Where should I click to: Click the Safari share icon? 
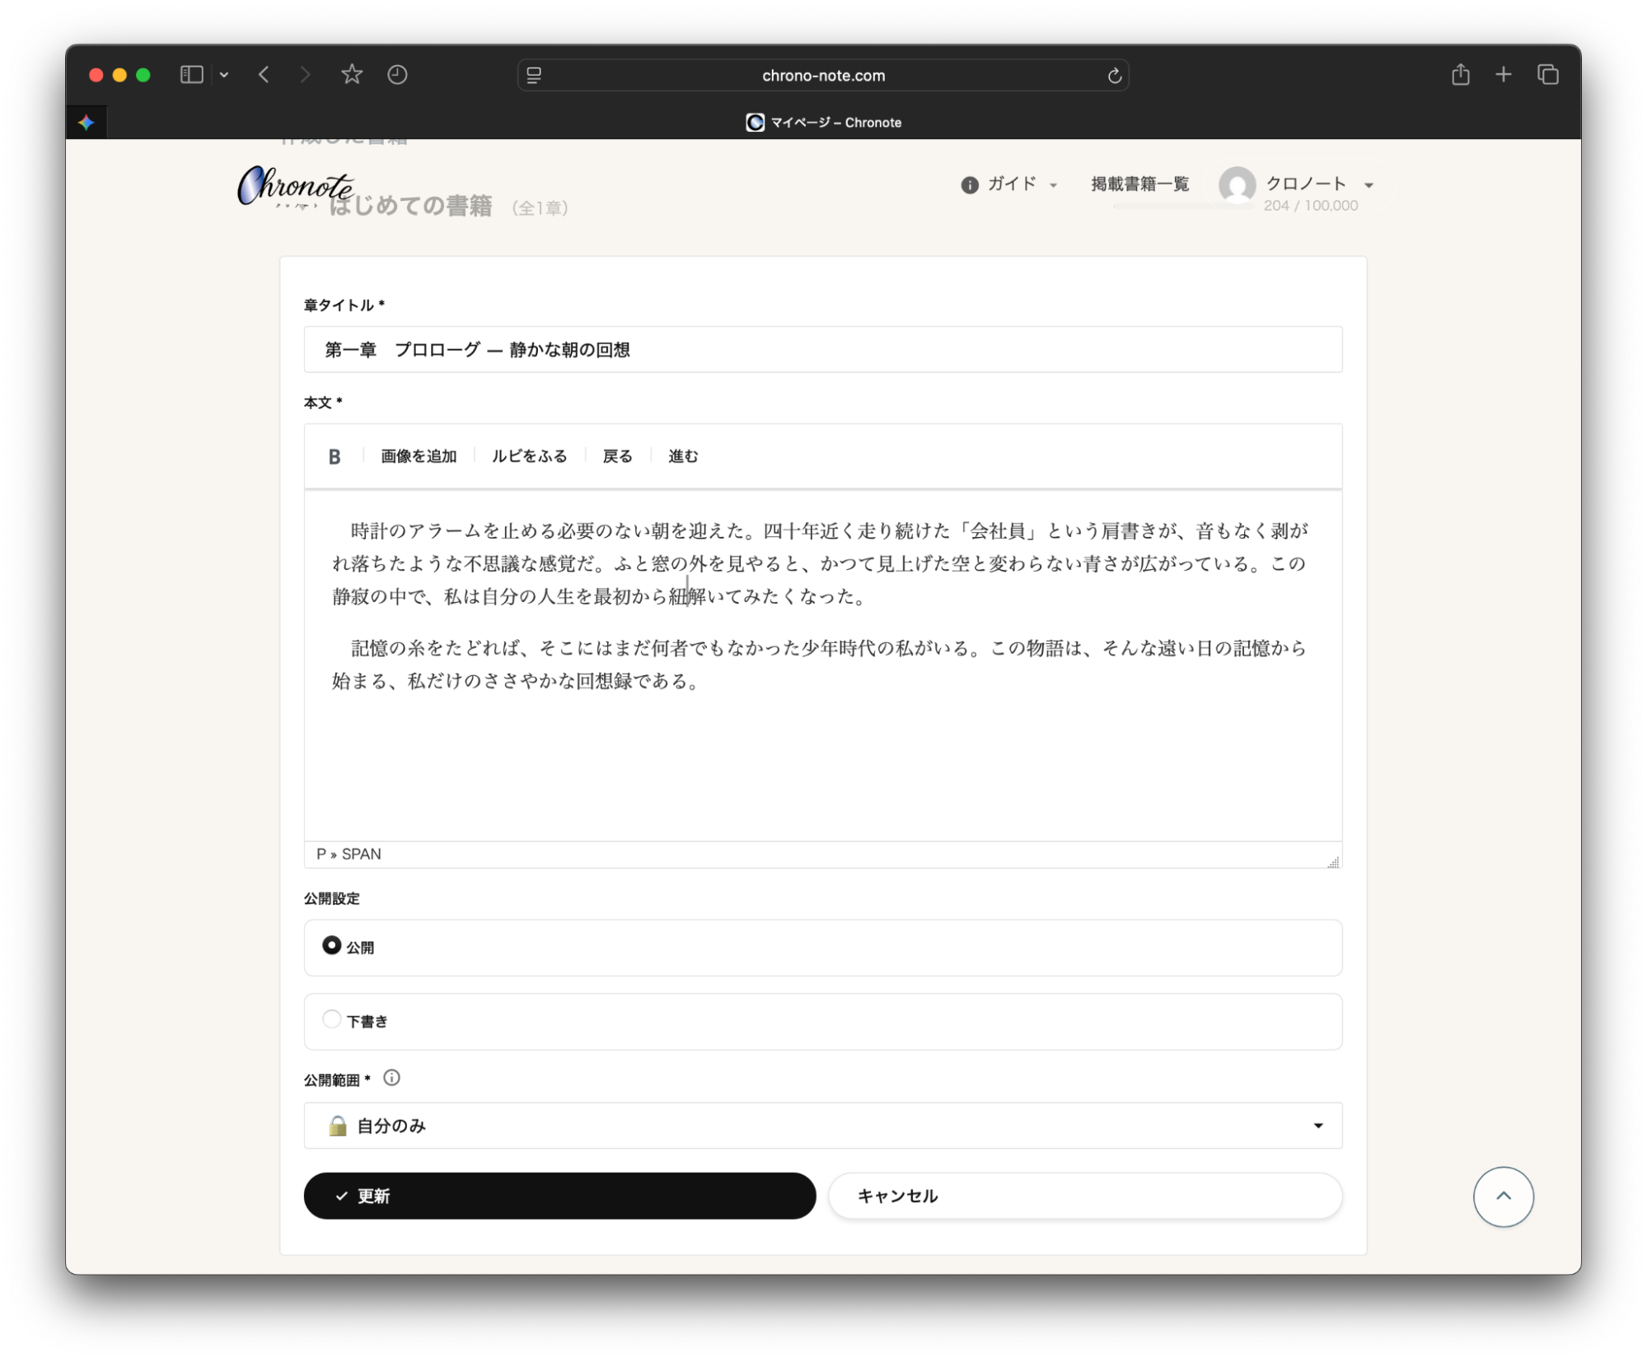(1460, 75)
